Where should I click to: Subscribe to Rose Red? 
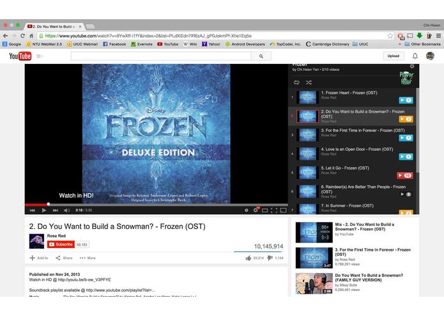tap(61, 244)
